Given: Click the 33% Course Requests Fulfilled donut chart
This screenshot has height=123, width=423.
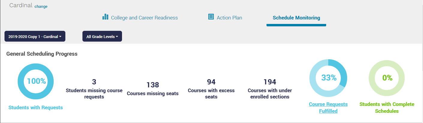Looking at the screenshot, I should (x=328, y=78).
